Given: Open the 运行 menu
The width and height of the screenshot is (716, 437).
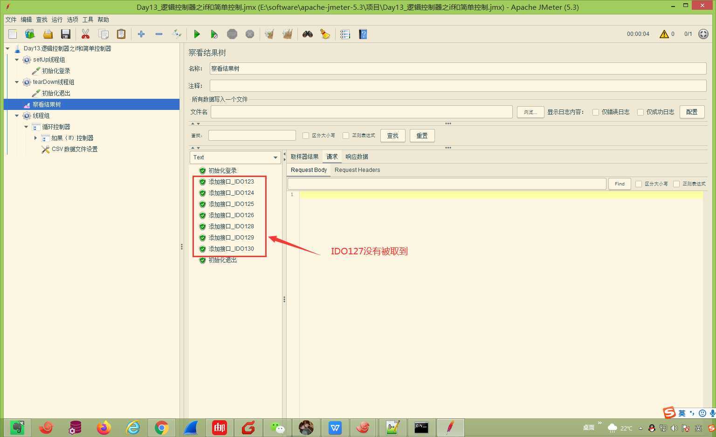Looking at the screenshot, I should (x=57, y=20).
